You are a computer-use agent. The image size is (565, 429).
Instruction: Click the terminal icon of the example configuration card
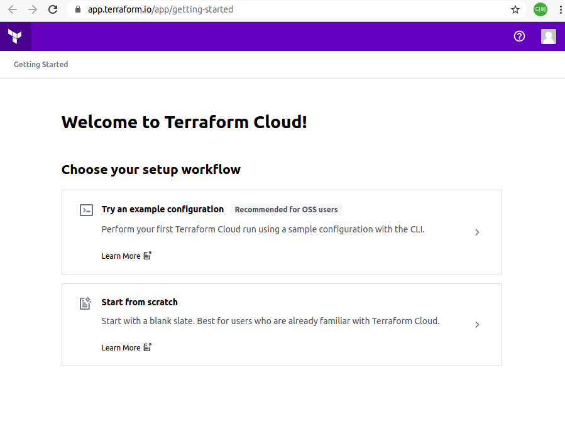click(86, 210)
